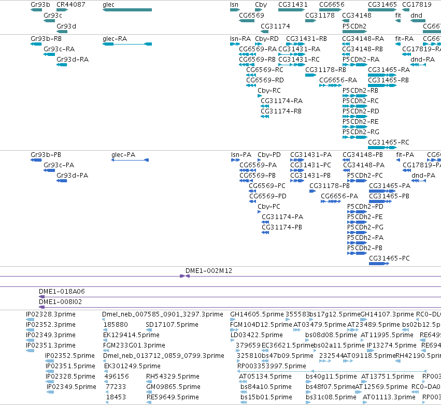441x405 pixels.
Task: Click the CG31465-RC transcript label
Action: point(389,142)
